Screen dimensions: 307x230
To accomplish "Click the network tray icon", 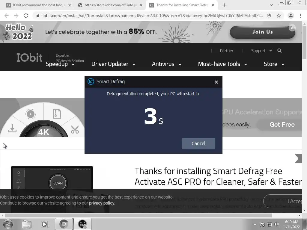I will (x=270, y=224).
